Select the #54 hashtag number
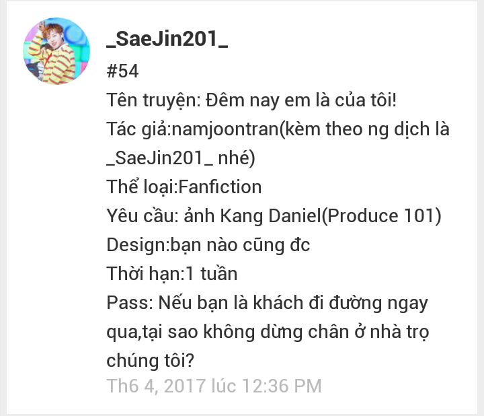 (122, 71)
